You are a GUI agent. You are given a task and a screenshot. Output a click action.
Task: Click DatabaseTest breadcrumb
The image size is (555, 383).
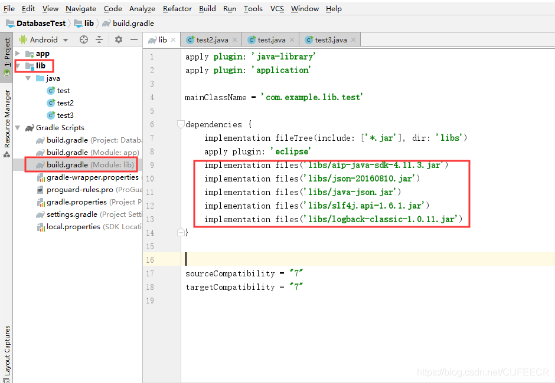click(x=36, y=24)
